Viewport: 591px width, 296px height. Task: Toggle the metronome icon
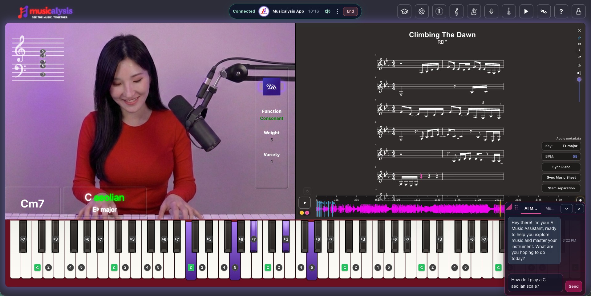(474, 11)
